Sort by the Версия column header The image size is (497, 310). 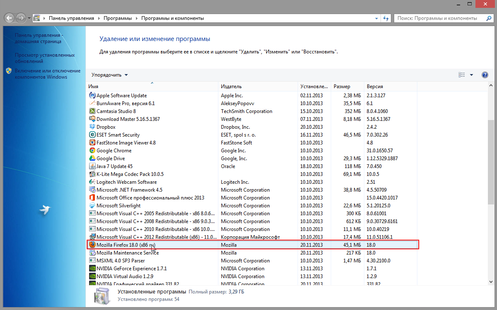pyautogui.click(x=390, y=87)
